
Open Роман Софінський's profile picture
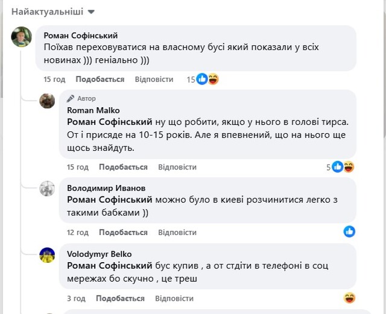22,37
